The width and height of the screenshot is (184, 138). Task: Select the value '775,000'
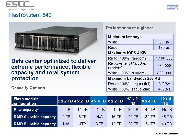164,66
